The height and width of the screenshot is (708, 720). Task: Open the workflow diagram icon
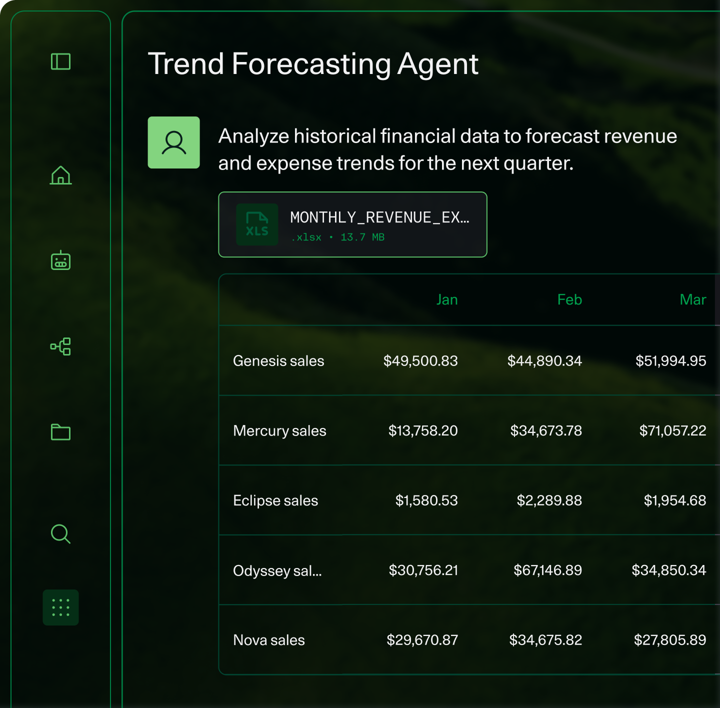60,346
